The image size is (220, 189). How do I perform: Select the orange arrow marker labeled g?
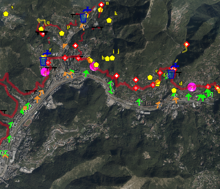point(65,46)
